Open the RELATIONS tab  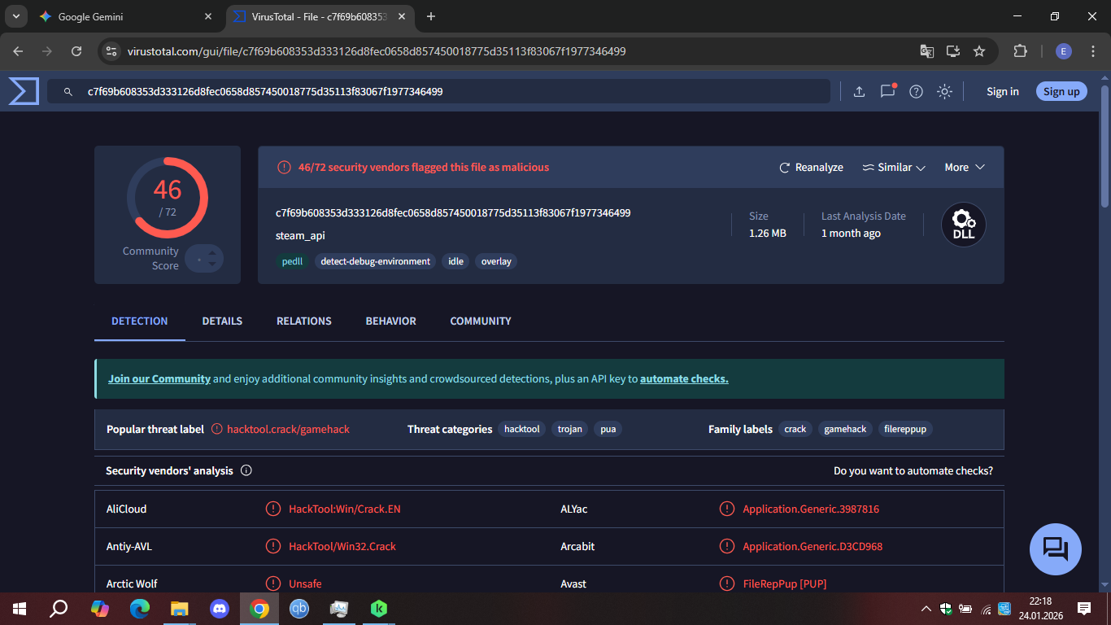(x=304, y=321)
